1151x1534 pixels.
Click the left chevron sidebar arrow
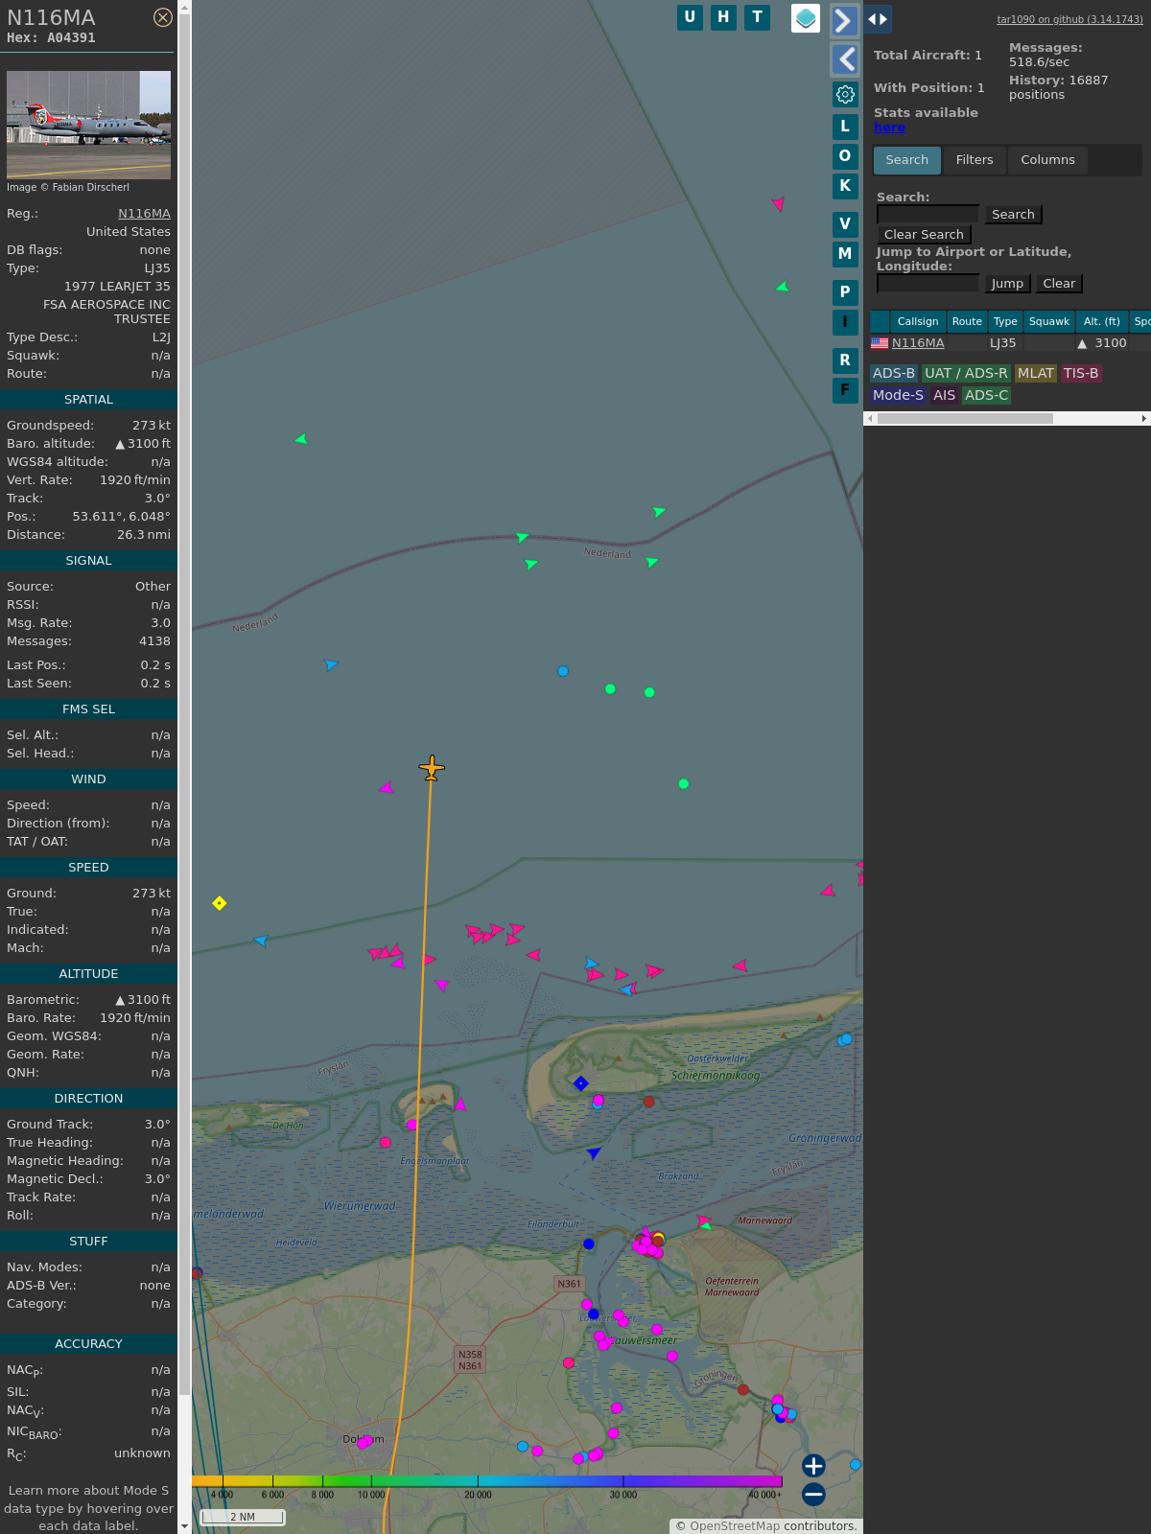click(844, 59)
